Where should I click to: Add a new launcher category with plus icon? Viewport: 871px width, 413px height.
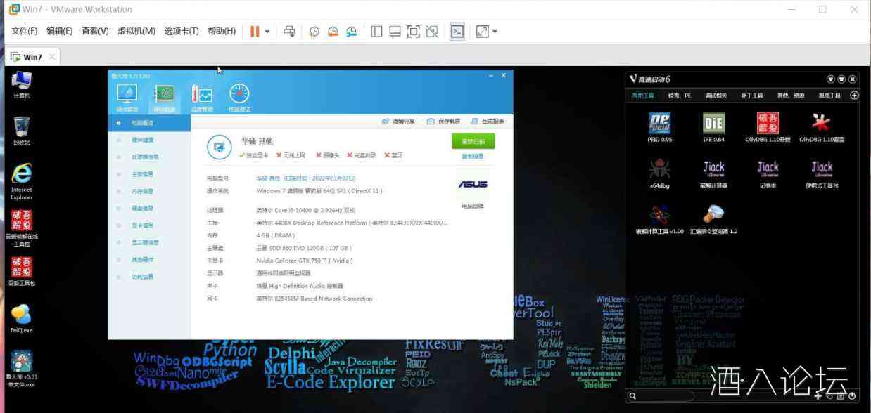tap(854, 96)
